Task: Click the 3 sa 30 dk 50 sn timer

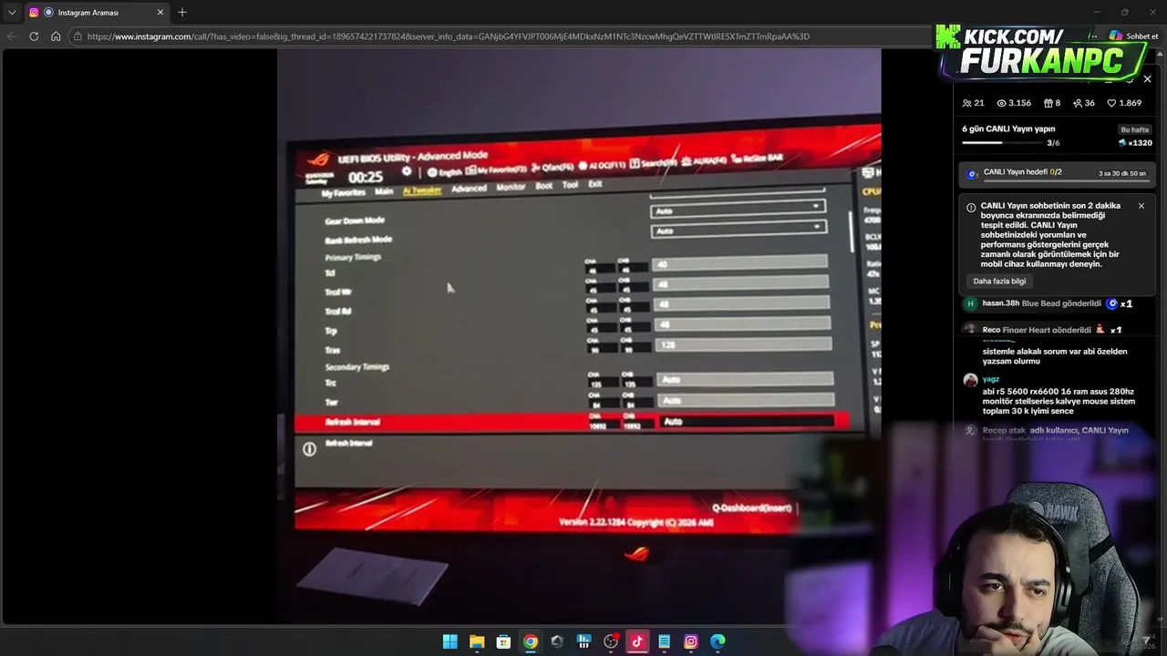Action: pos(1122,173)
